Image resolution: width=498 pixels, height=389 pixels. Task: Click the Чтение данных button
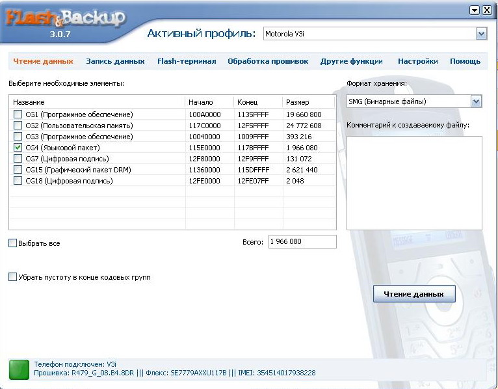click(x=414, y=294)
